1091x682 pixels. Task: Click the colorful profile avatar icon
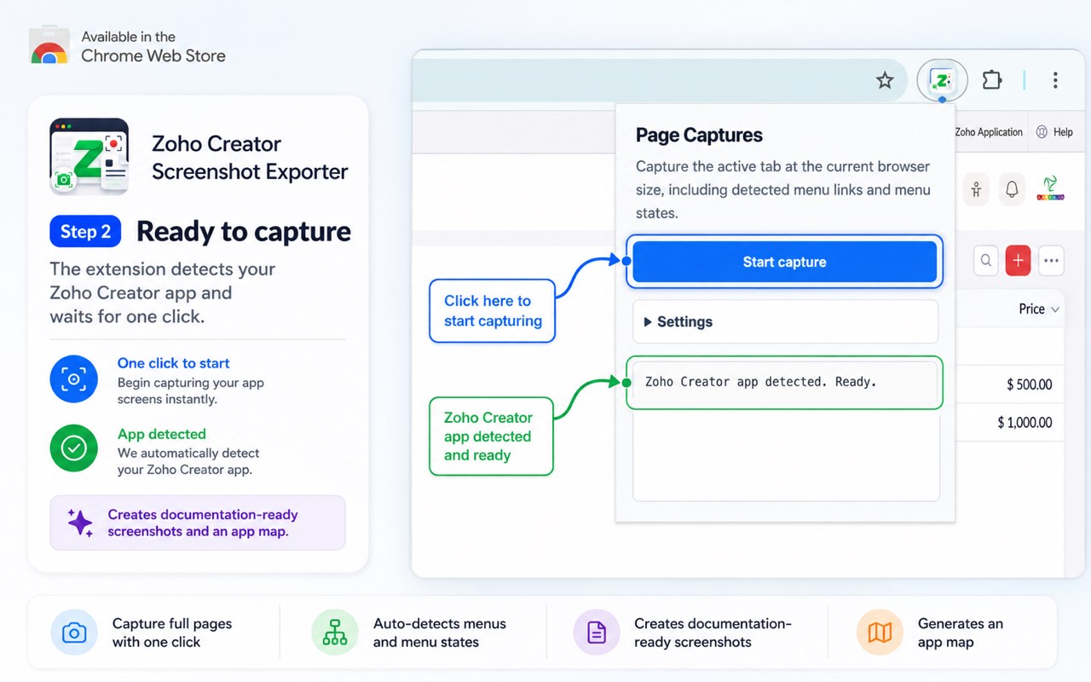[x=1050, y=188]
